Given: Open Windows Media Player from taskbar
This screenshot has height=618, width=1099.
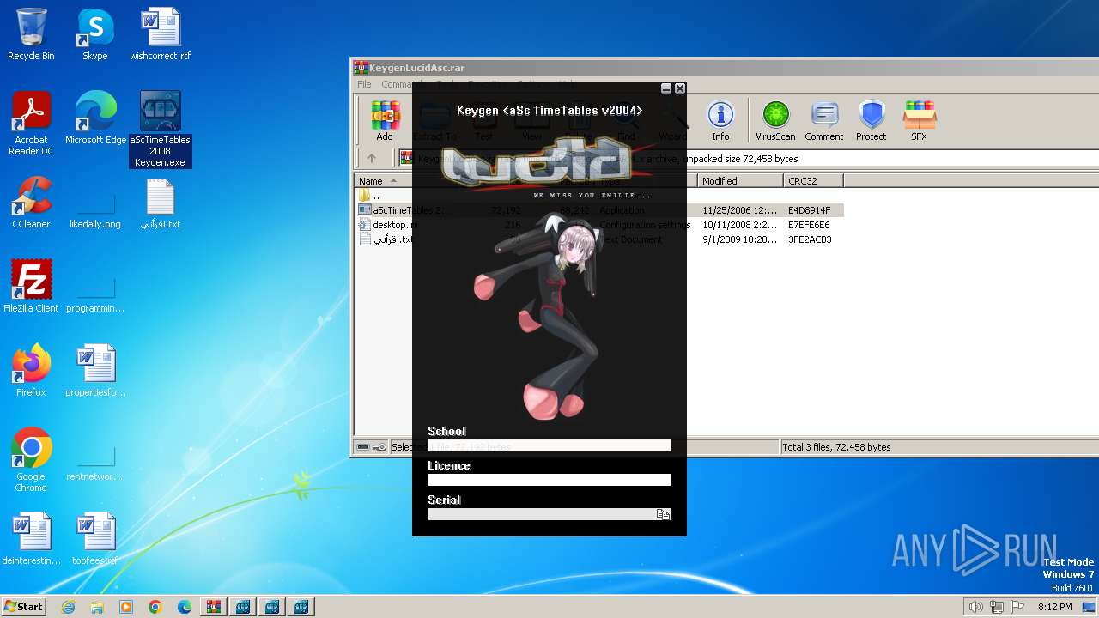Looking at the screenshot, I should [126, 607].
